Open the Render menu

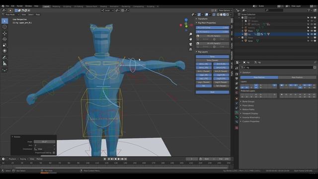[x=20, y=6]
